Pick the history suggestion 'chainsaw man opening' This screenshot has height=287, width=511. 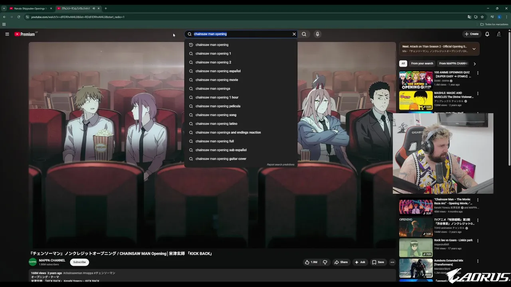[241, 45]
